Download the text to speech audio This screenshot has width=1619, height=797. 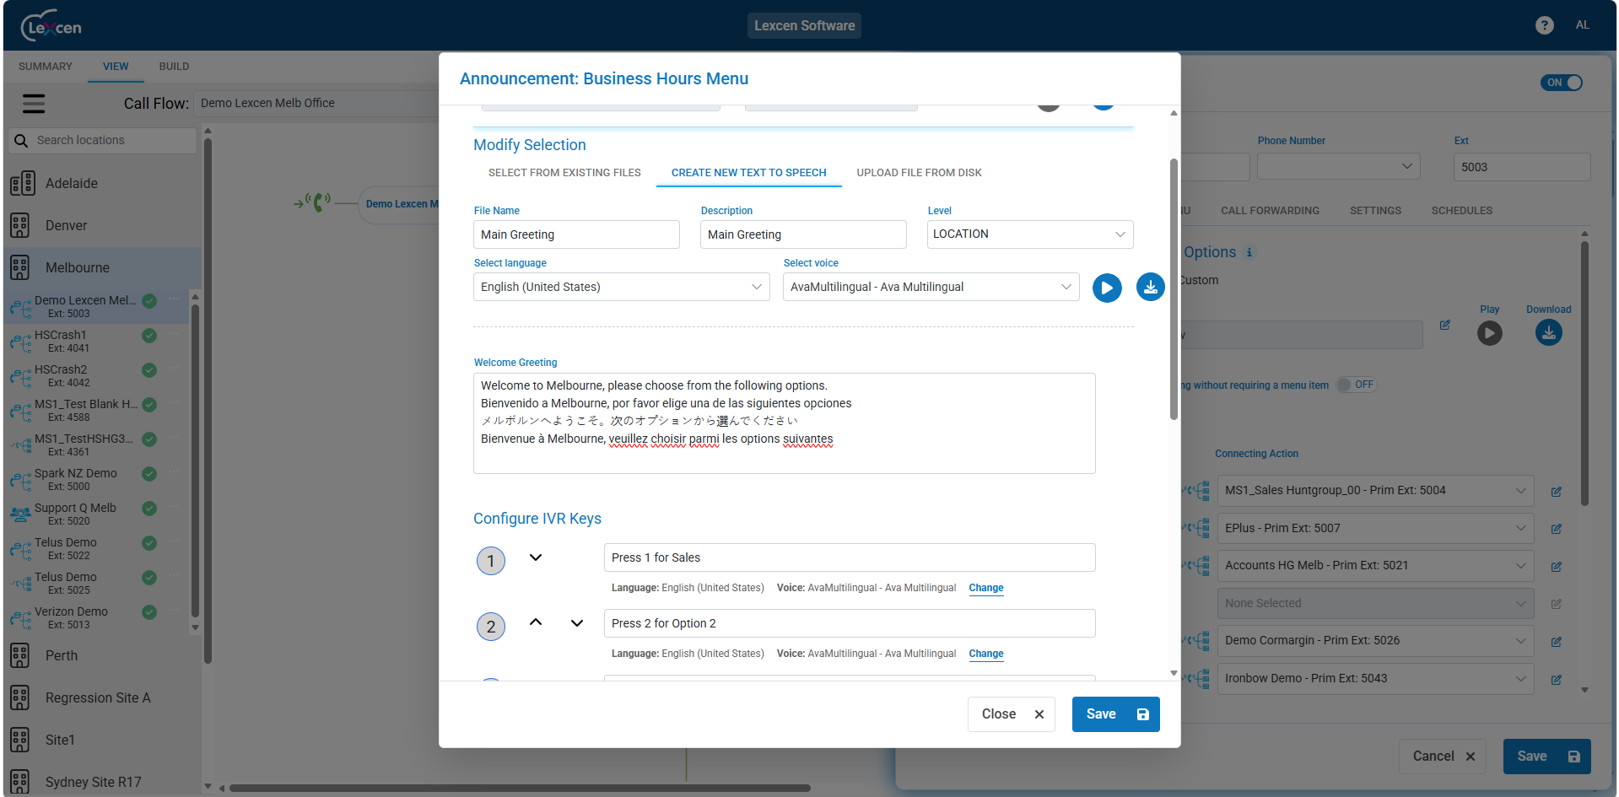pos(1151,288)
